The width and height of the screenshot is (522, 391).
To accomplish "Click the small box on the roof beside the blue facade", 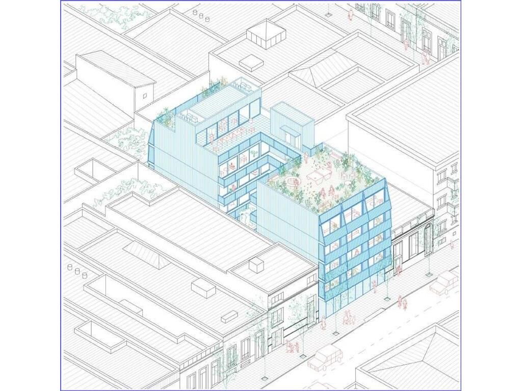I will [256, 264].
